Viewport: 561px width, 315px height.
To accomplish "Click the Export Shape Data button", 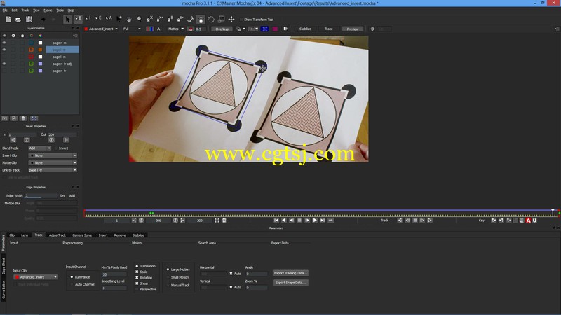I will 290,283.
